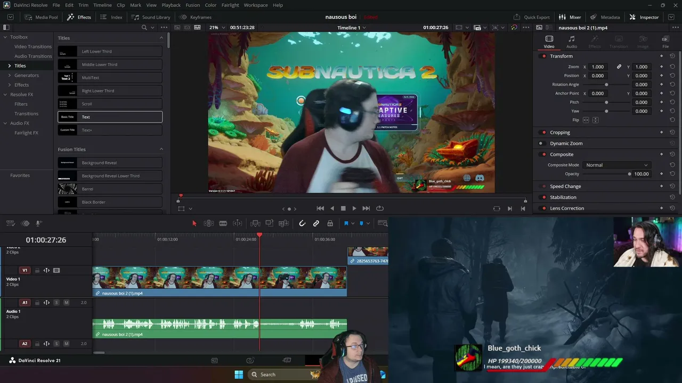Click the Zoom X value field
Image resolution: width=682 pixels, height=383 pixels.
(x=598, y=67)
